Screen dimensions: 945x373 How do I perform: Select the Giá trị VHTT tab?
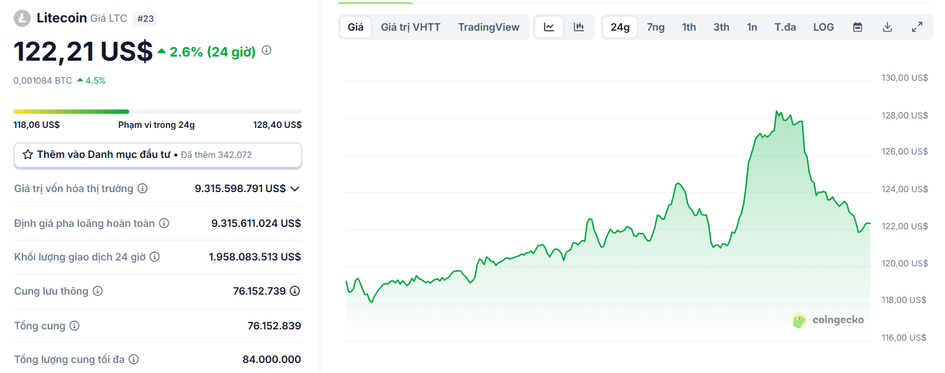point(411,27)
